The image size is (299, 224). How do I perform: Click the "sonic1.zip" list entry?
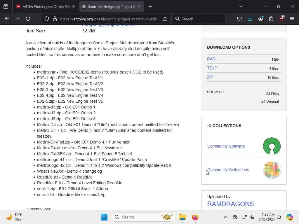tap(72, 189)
